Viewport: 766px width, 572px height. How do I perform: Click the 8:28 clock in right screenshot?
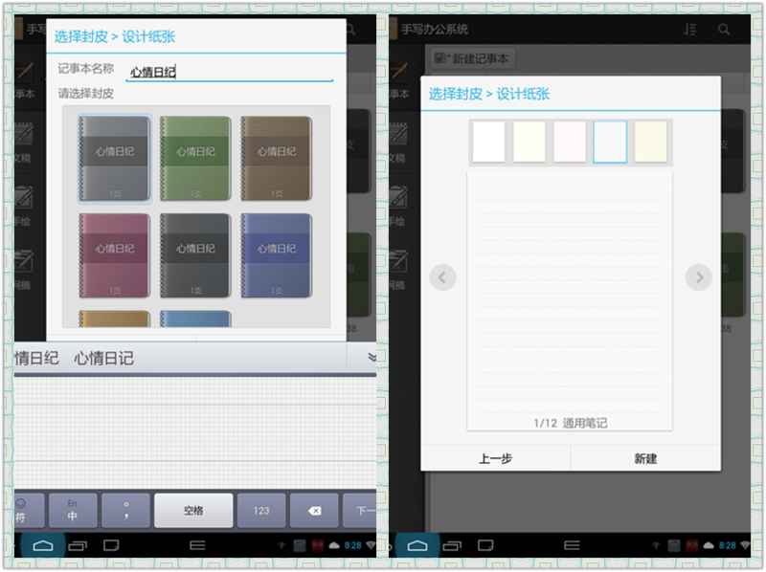pos(727,545)
